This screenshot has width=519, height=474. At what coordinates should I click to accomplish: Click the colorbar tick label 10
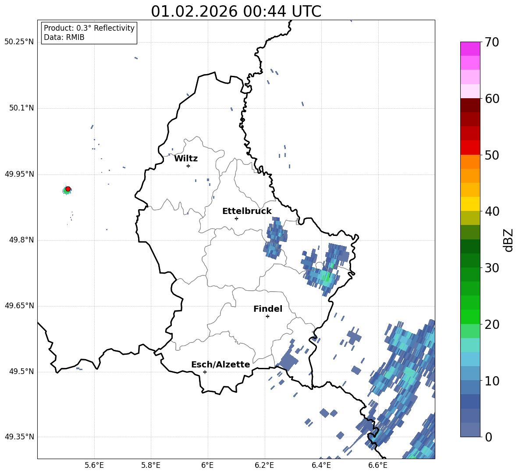coord(492,381)
